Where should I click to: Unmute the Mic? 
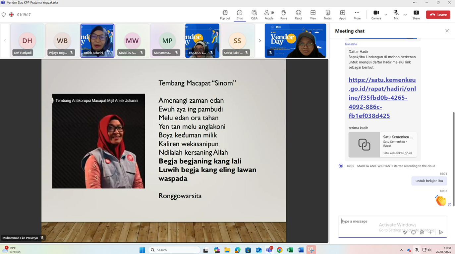coord(396,14)
